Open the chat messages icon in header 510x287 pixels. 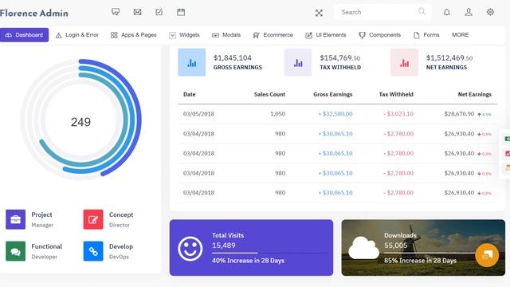[x=116, y=12]
